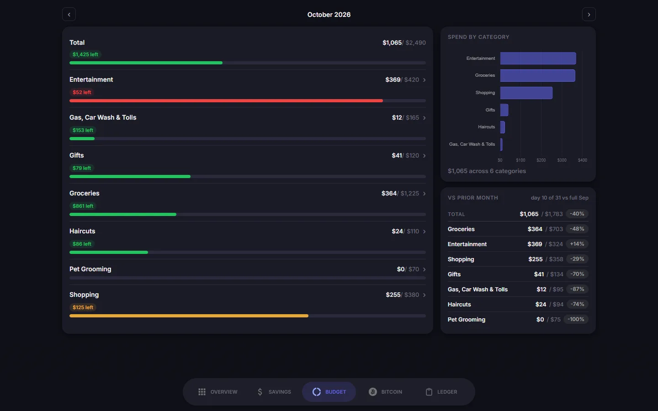
Task: Switch to the Savings tab
Action: point(274,392)
